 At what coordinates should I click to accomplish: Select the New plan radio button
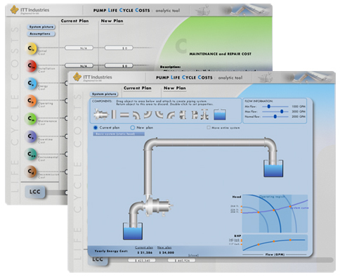coord(132,127)
